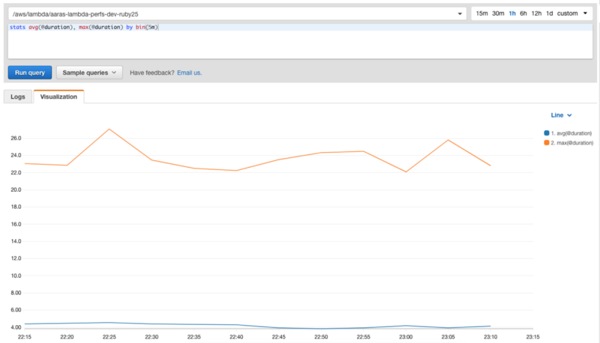Click the 22:15 x-axis time label
Screen dimensions: 600x343
click(25, 337)
